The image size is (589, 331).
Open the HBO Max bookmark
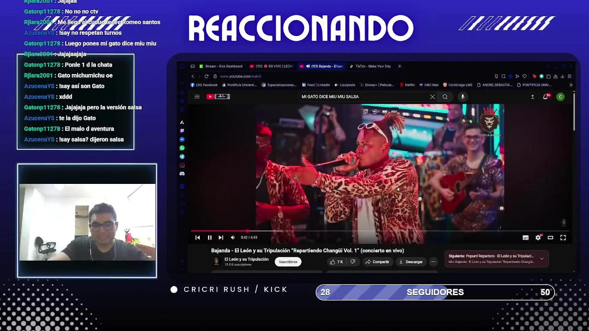(x=429, y=85)
